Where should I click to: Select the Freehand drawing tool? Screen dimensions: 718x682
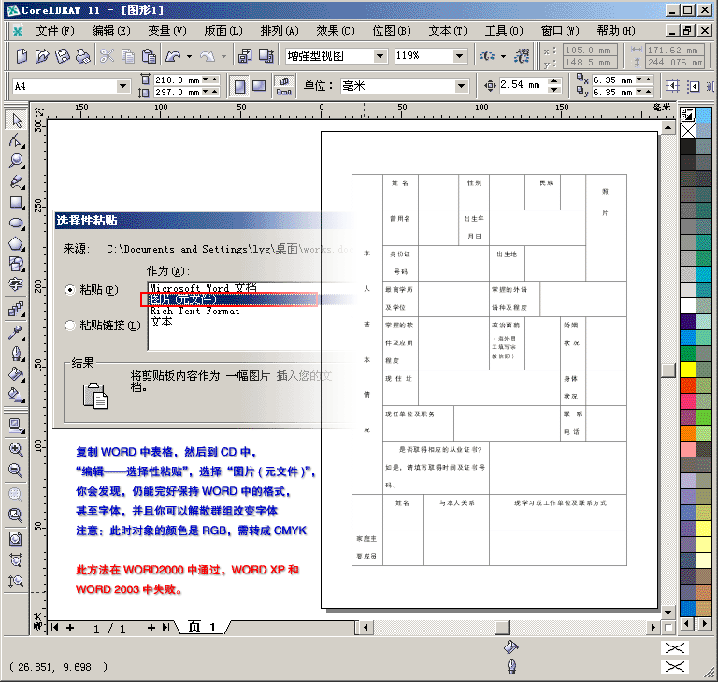(x=16, y=181)
